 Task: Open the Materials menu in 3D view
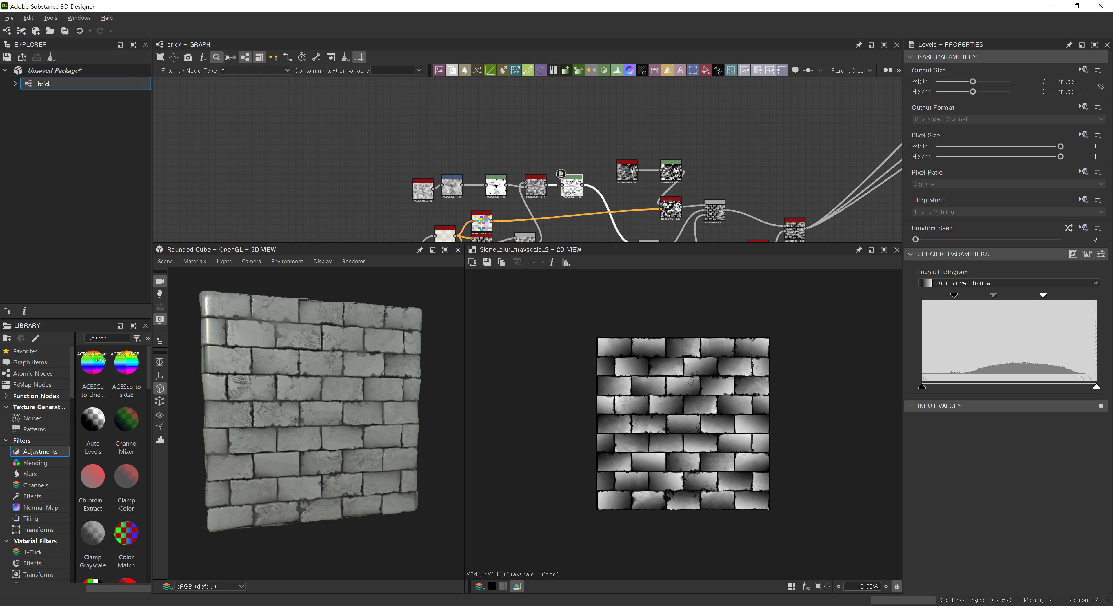(194, 261)
